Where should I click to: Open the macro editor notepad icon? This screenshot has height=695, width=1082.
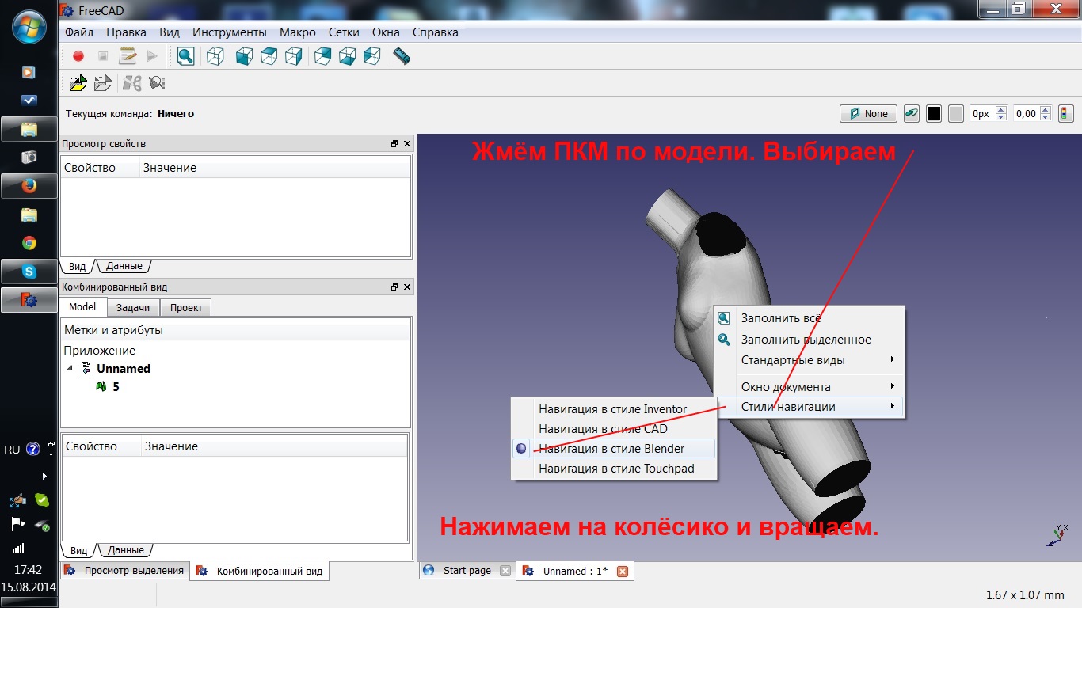click(x=128, y=56)
